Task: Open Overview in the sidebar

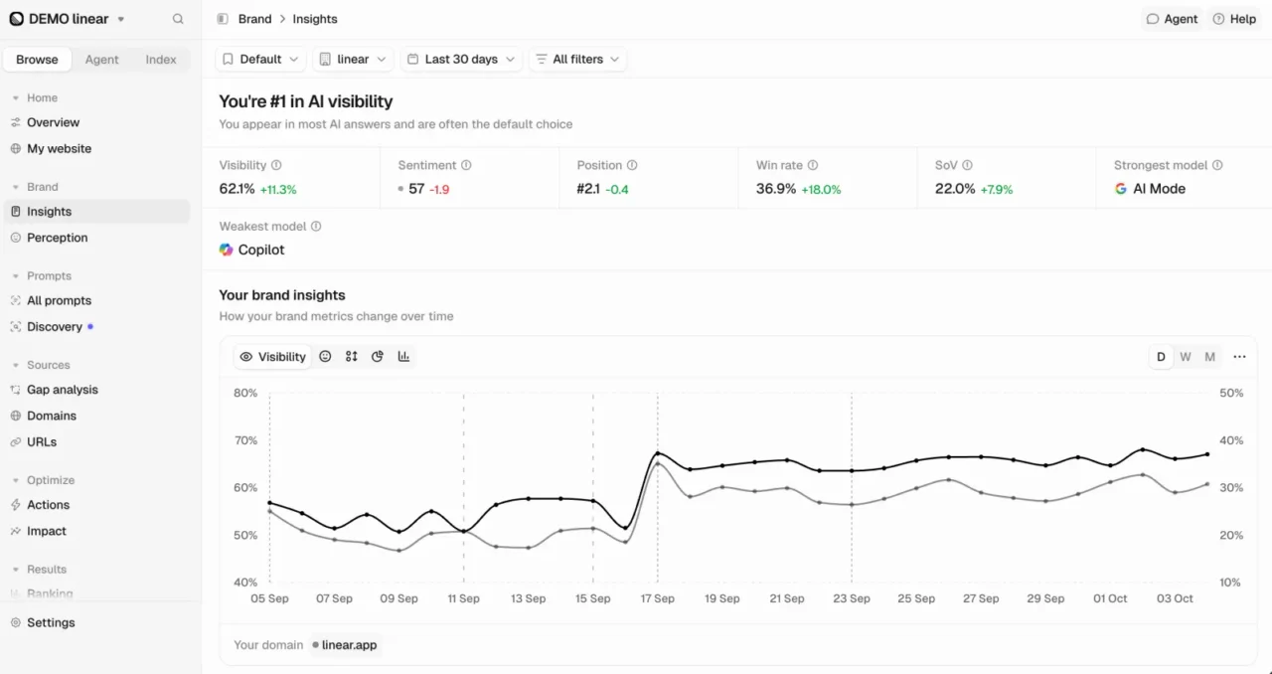Action: point(54,122)
